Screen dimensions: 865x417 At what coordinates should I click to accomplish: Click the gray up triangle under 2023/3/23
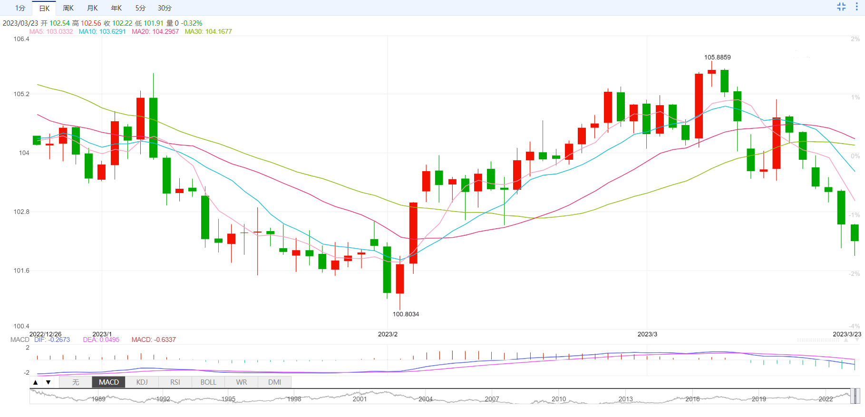846,340
